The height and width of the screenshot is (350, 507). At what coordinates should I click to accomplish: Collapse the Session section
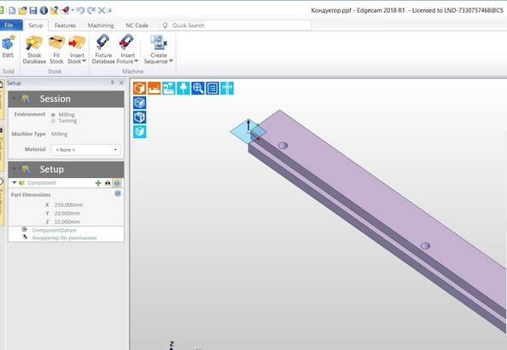coord(14,99)
